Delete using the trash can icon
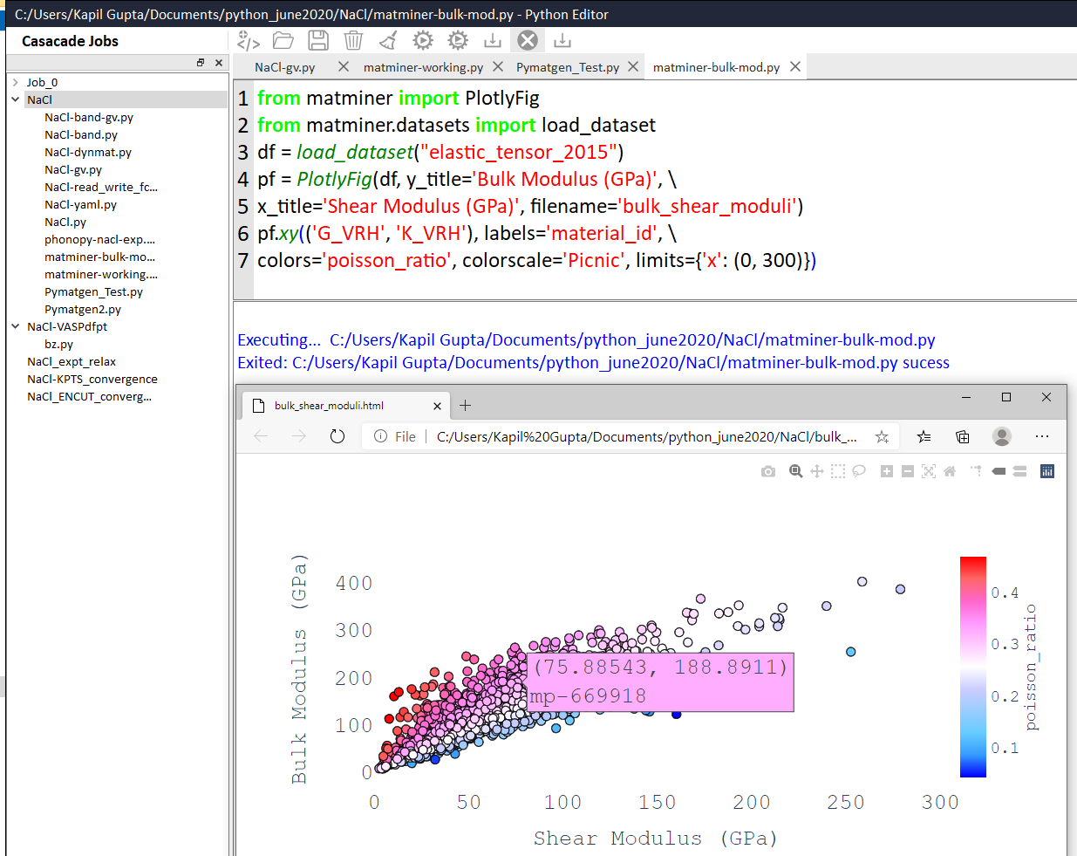This screenshot has width=1077, height=856. coord(353,40)
